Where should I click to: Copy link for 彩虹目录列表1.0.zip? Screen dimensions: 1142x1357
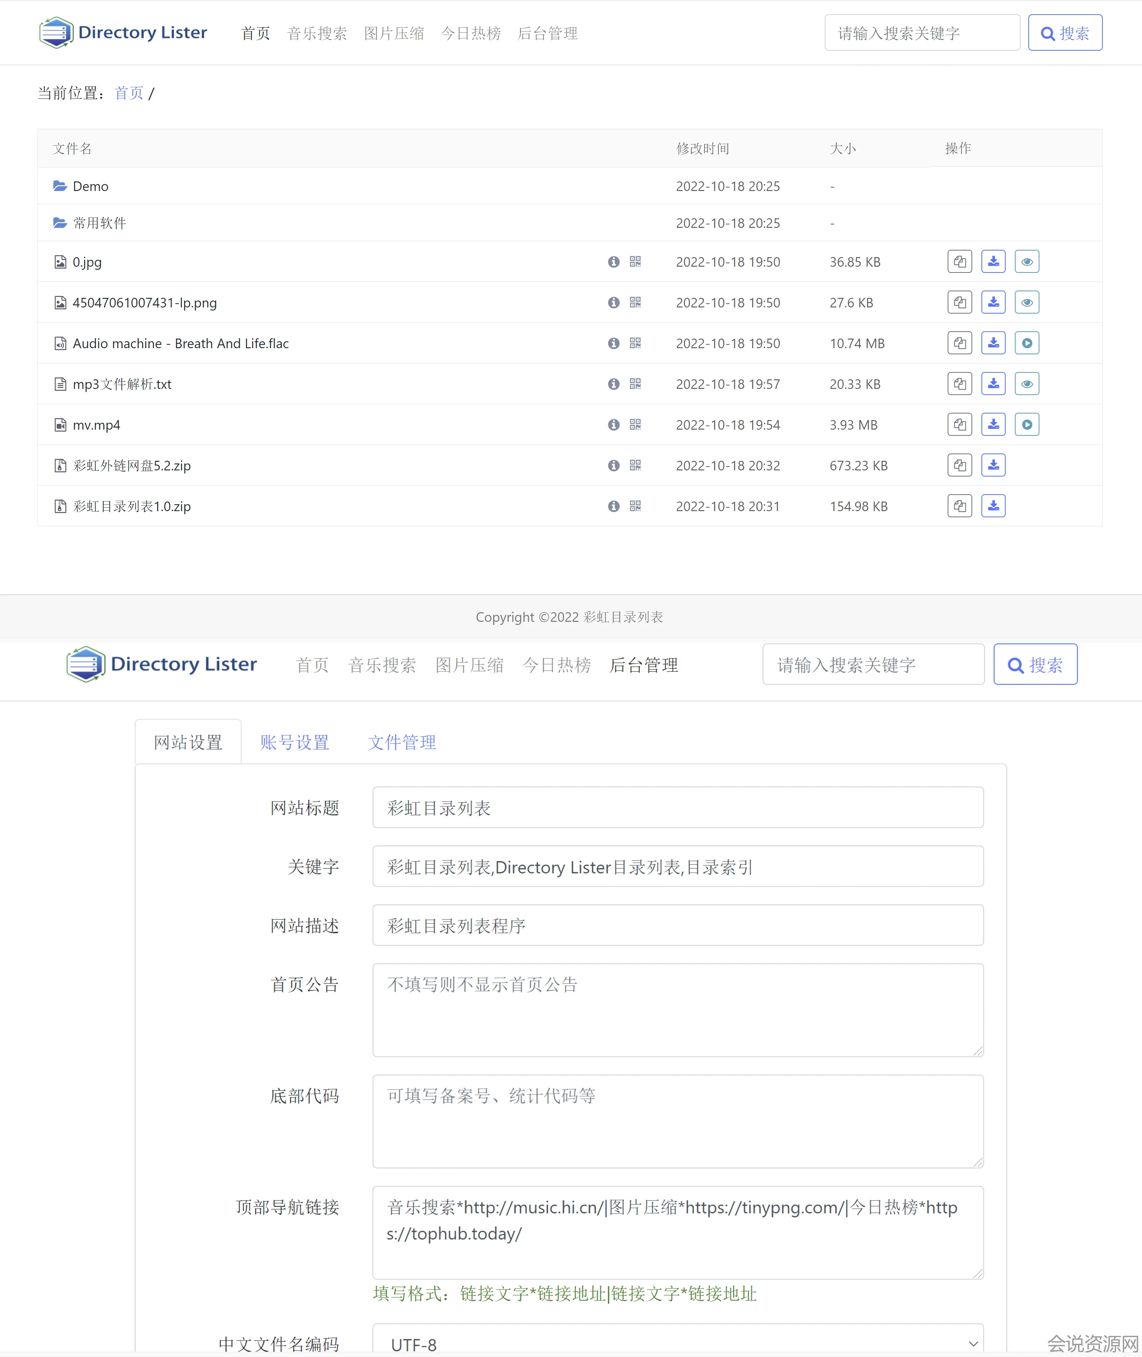960,507
